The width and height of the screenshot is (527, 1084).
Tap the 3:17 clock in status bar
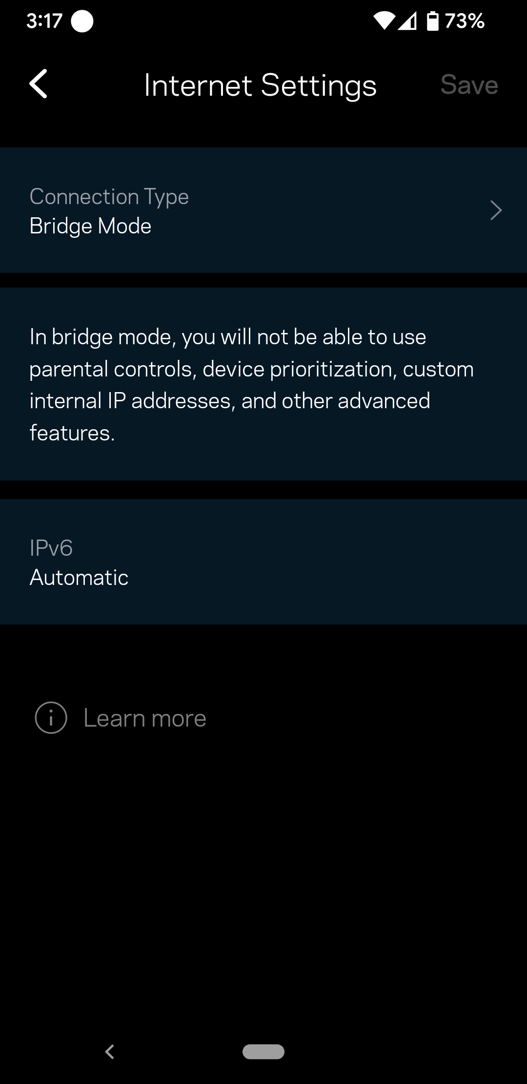(x=44, y=21)
